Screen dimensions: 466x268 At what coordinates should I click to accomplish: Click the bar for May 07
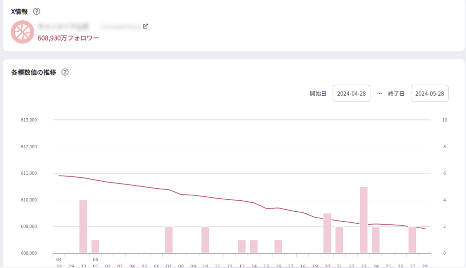169,240
